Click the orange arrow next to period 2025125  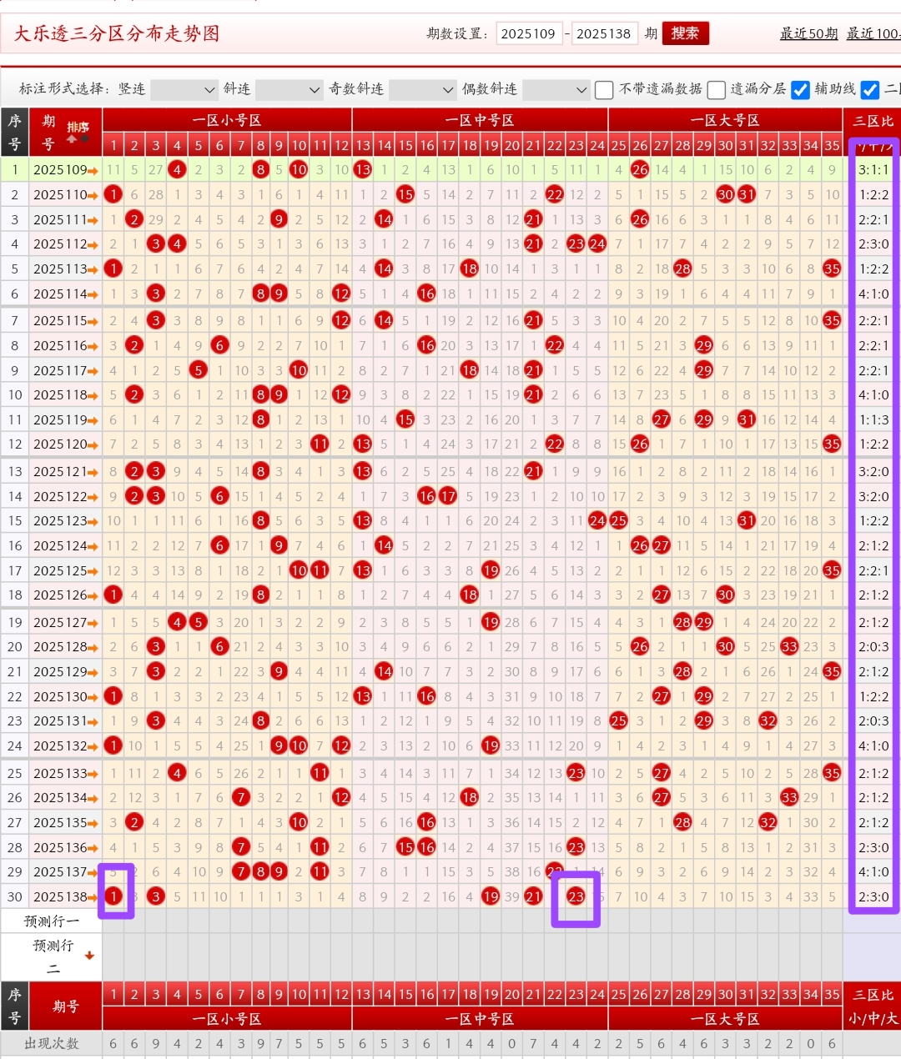tap(93, 572)
